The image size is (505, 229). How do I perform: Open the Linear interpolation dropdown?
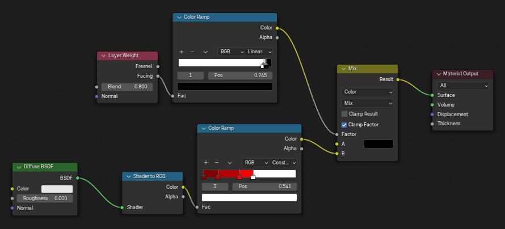click(260, 52)
